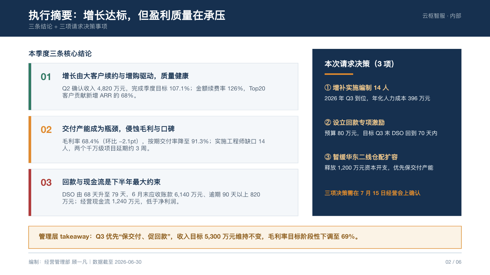Click the orange 7 月 15 日 deadline note
Image resolution: width=490 pixels, height=275 pixels.
(372, 193)
